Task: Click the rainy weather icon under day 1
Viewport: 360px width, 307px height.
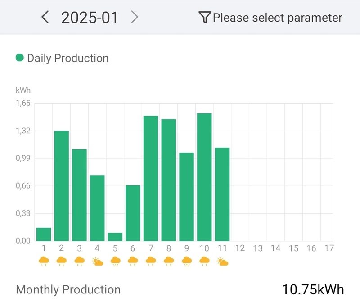Action: 44,261
